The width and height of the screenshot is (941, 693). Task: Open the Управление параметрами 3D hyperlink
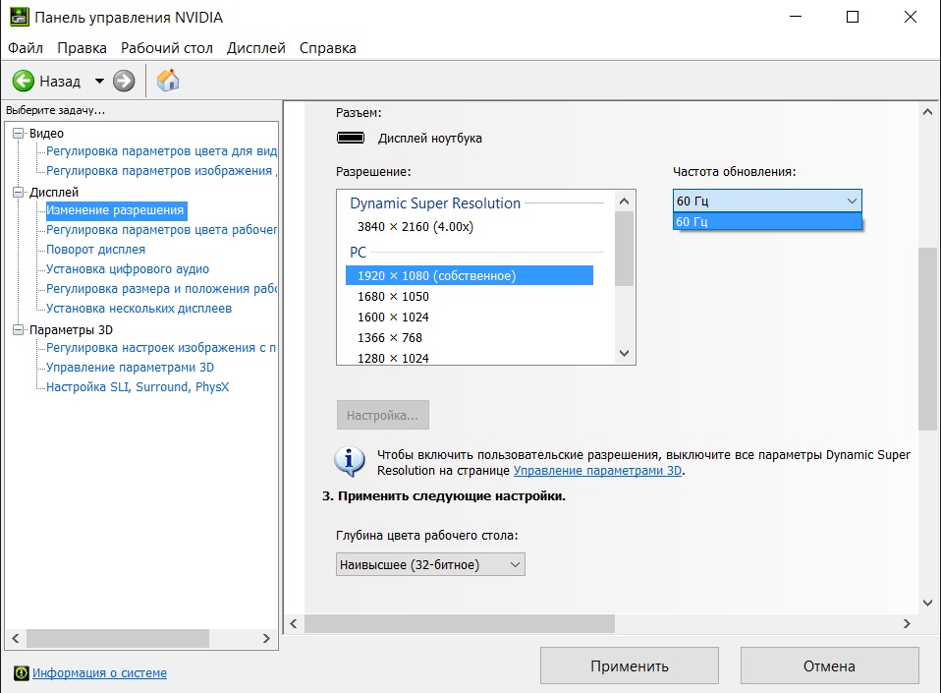pos(598,471)
